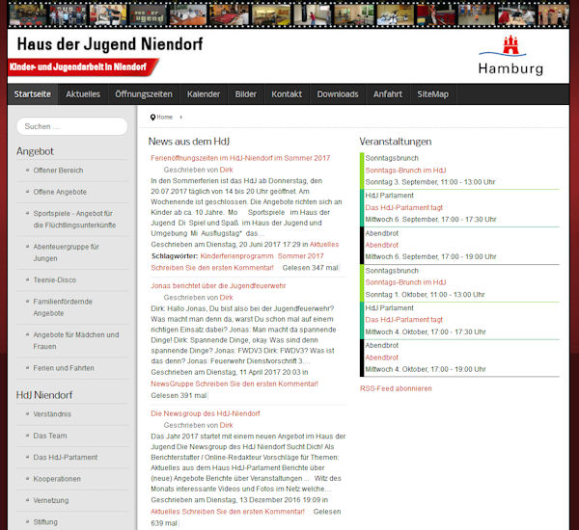Open Familienfördernde Angebote link
Image resolution: width=579 pixels, height=530 pixels.
[x=63, y=307]
